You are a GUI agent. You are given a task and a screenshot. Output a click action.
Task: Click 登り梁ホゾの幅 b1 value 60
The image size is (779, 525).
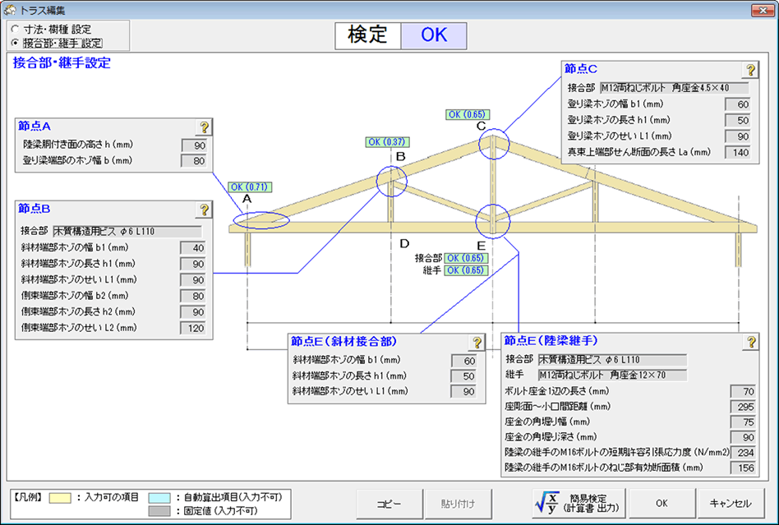coord(738,104)
